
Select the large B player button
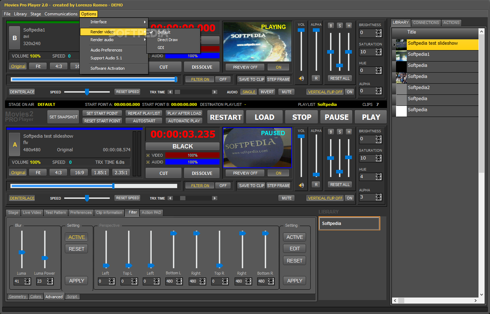(15, 38)
